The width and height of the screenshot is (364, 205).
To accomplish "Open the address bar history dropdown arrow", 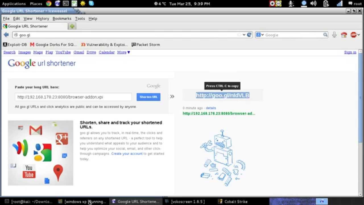I will click(244, 35).
